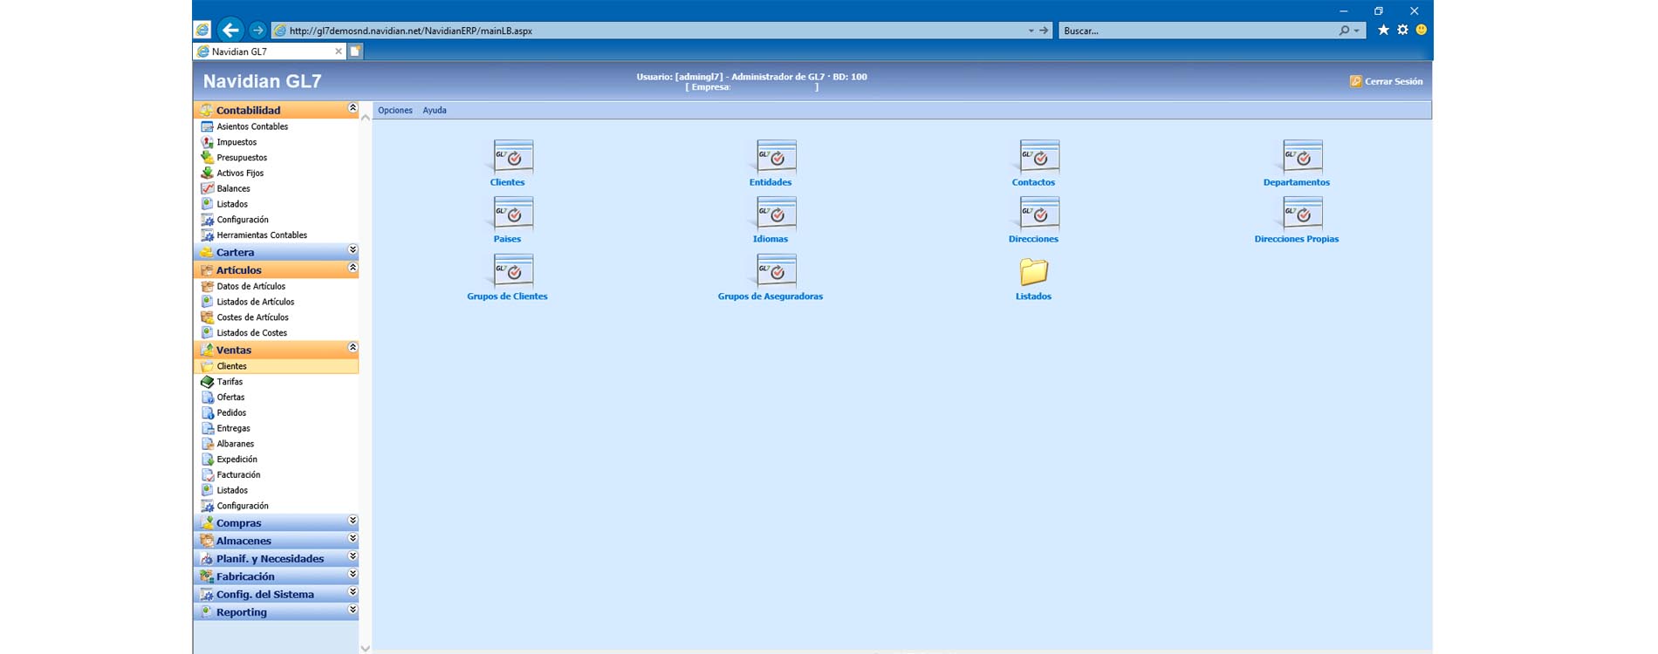The width and height of the screenshot is (1658, 654).
Task: Click the sidebar scroll down arrow
Action: click(x=365, y=648)
